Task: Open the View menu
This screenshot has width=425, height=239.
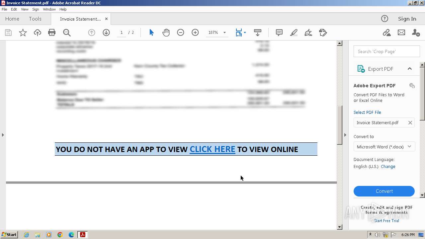Action: click(25, 9)
